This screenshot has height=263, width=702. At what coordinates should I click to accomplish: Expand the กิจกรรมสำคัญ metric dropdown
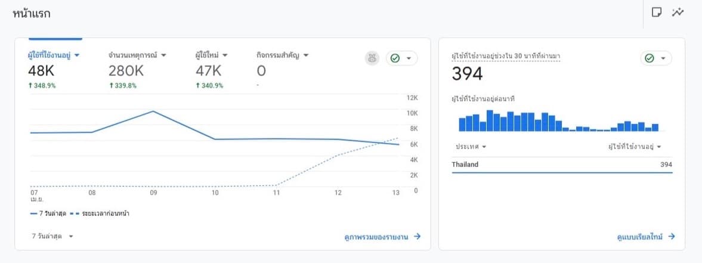pos(282,55)
